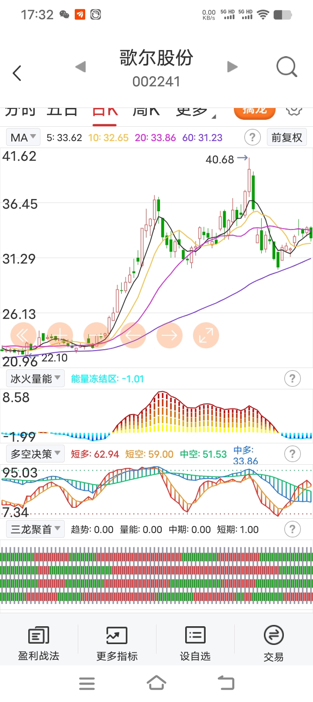The height and width of the screenshot is (702, 313).
Task: Tap the 前复权 adjustment button
Action: pyautogui.click(x=286, y=137)
